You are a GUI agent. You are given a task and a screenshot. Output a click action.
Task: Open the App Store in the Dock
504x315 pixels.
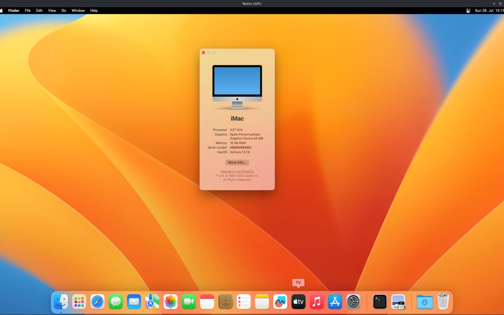335,302
